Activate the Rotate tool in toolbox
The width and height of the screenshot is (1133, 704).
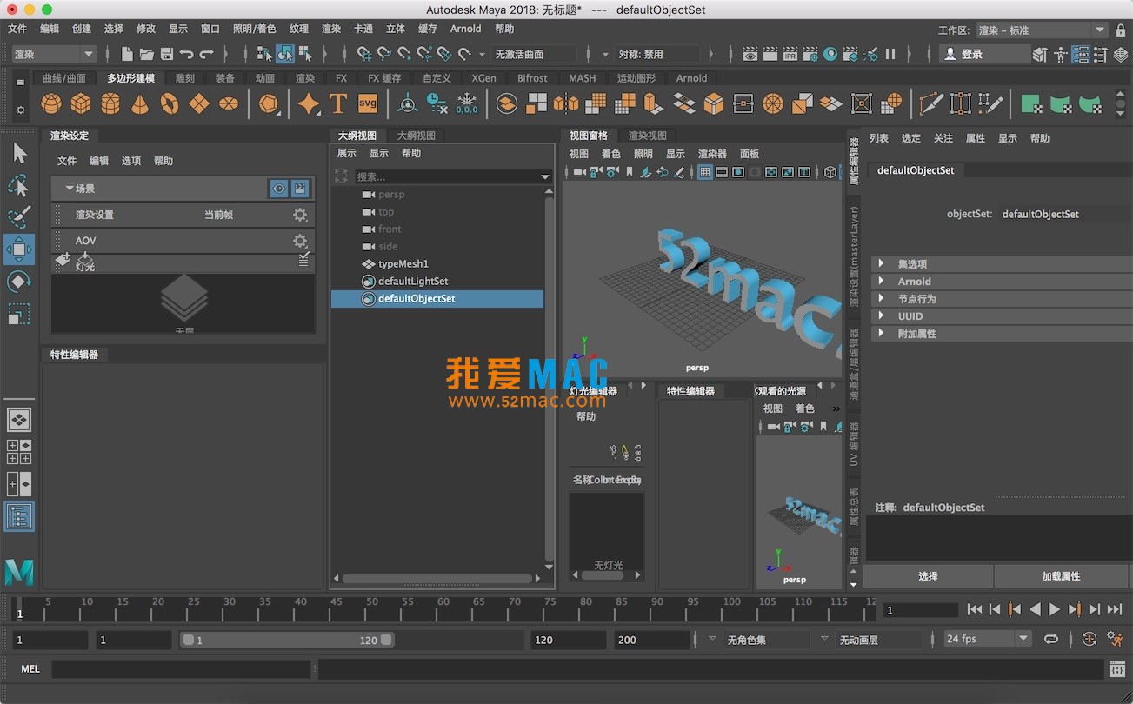click(x=19, y=282)
